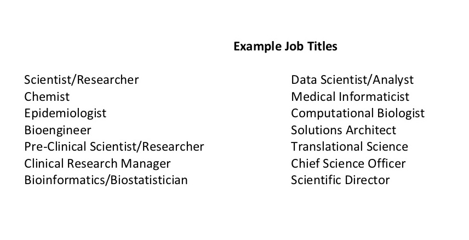
Task: Select the "Bioinformatics/Biostatistician" entry
Action: click(x=106, y=180)
